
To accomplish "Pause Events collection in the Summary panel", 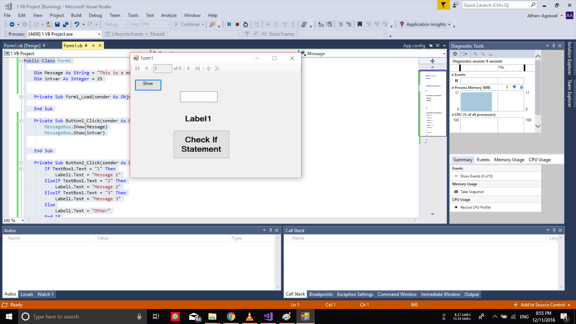I will (x=456, y=81).
